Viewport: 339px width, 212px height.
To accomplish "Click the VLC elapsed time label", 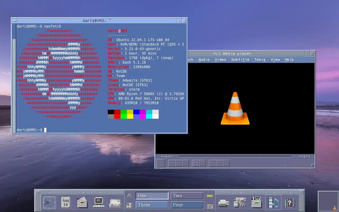I will (x=166, y=156).
